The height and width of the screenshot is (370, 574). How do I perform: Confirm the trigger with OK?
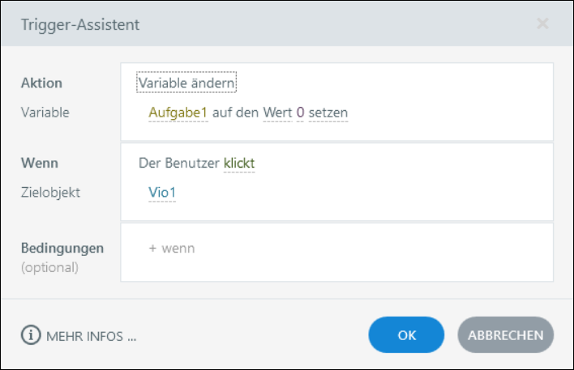click(406, 335)
